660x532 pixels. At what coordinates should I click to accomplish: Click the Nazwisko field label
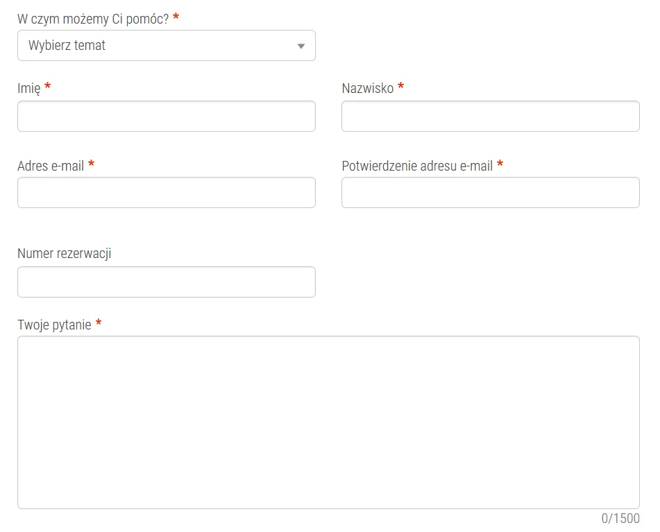(x=367, y=89)
